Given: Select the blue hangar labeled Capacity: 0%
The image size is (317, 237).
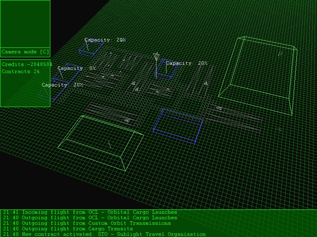Looking at the screenshot, I should click(x=67, y=74).
